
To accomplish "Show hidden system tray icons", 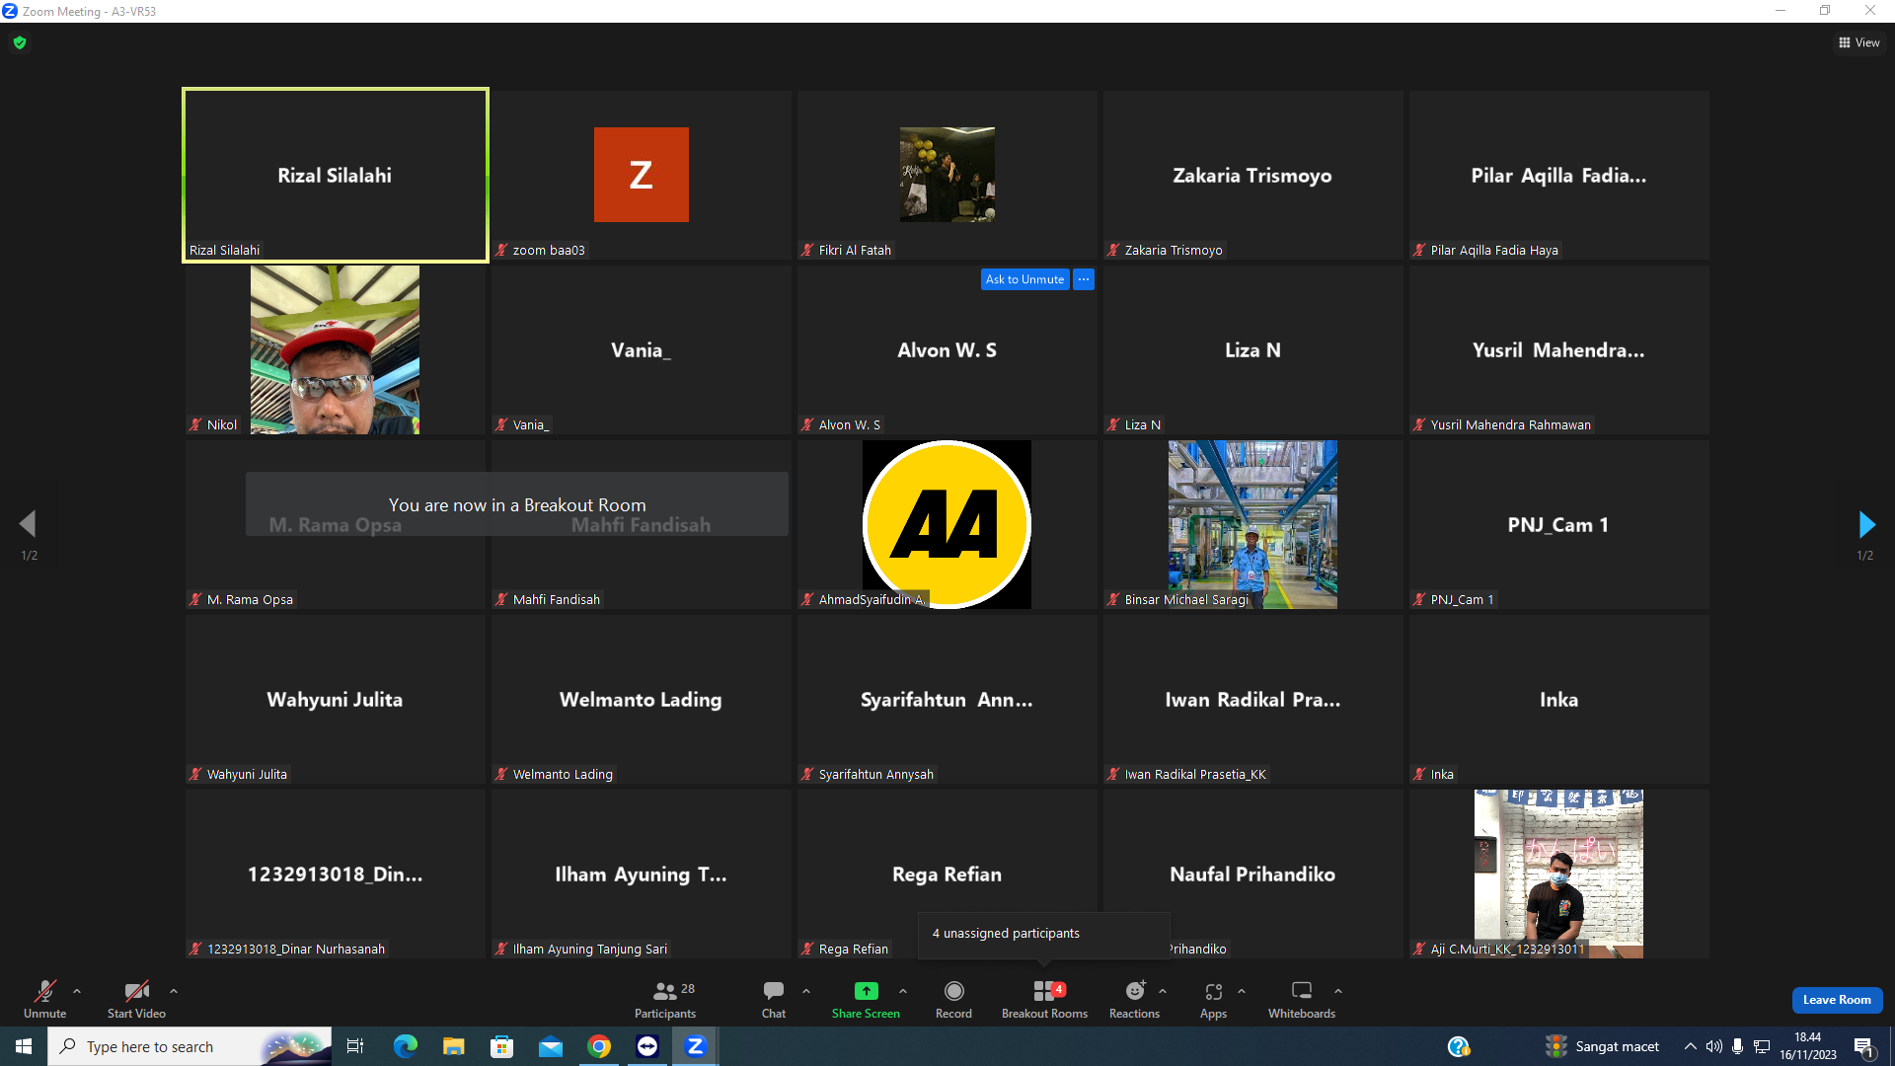I will (x=1691, y=1046).
